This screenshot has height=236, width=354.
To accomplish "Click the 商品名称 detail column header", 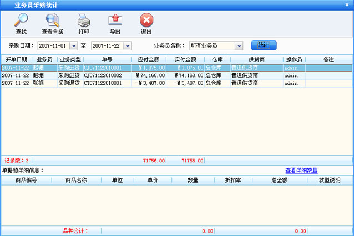I will coord(76,180).
